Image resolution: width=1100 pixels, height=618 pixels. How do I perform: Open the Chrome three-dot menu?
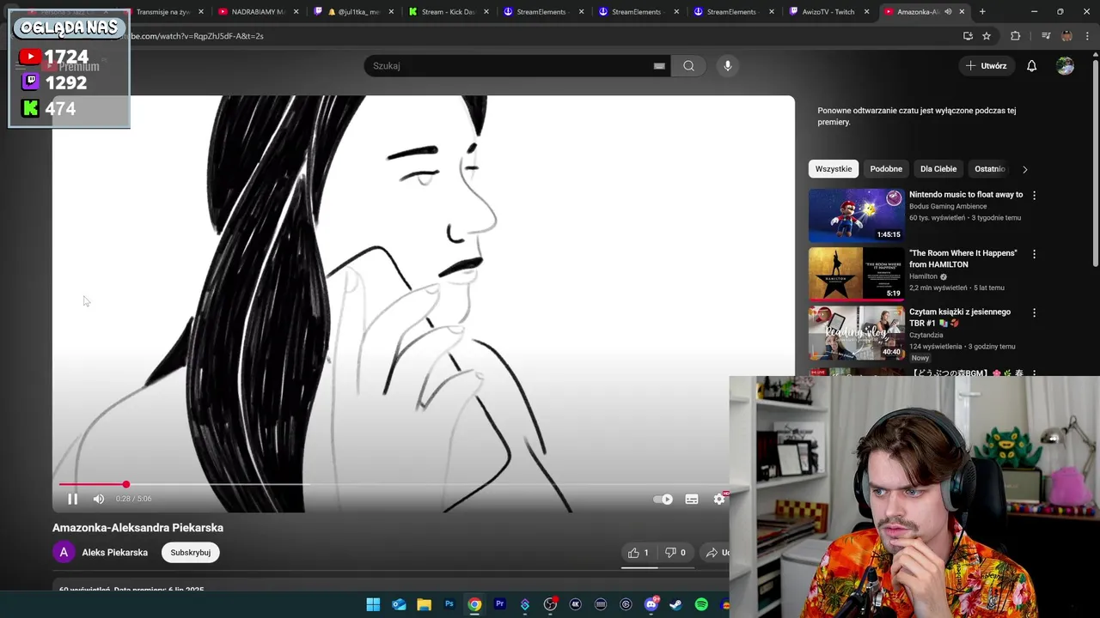1088,36
